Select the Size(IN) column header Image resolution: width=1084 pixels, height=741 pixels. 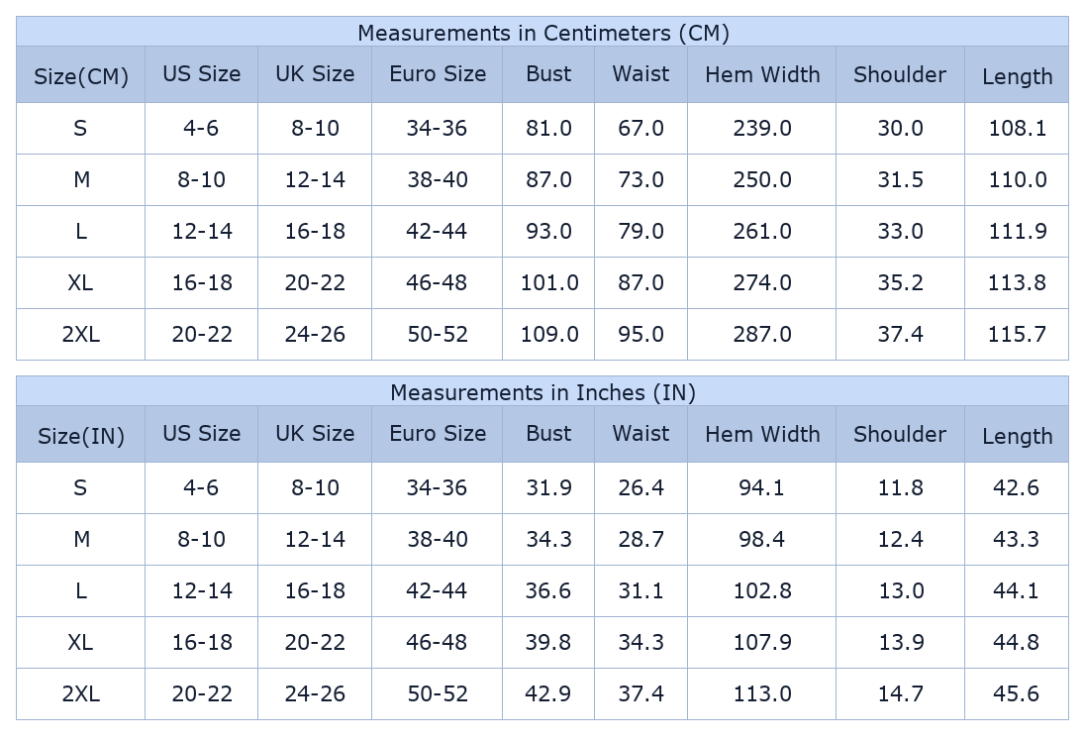pos(80,436)
